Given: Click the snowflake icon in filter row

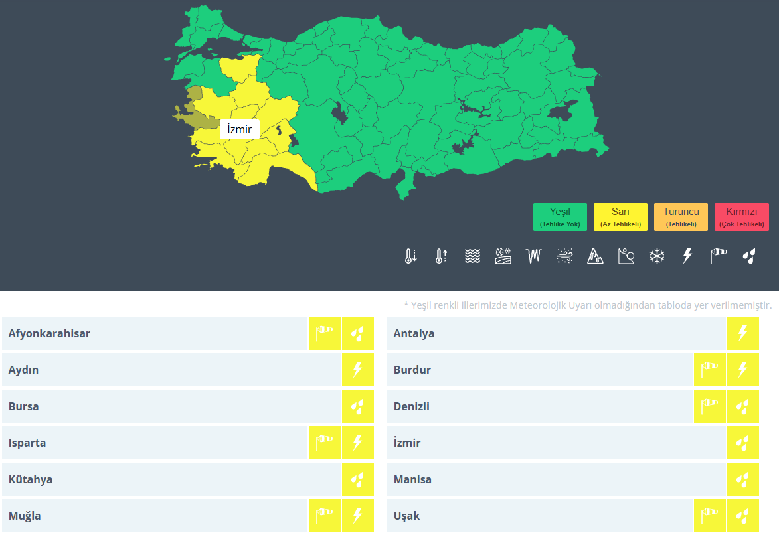Looking at the screenshot, I should pyautogui.click(x=657, y=256).
